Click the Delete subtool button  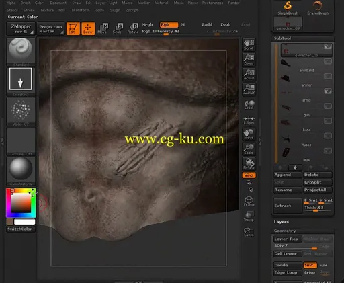[318, 175]
